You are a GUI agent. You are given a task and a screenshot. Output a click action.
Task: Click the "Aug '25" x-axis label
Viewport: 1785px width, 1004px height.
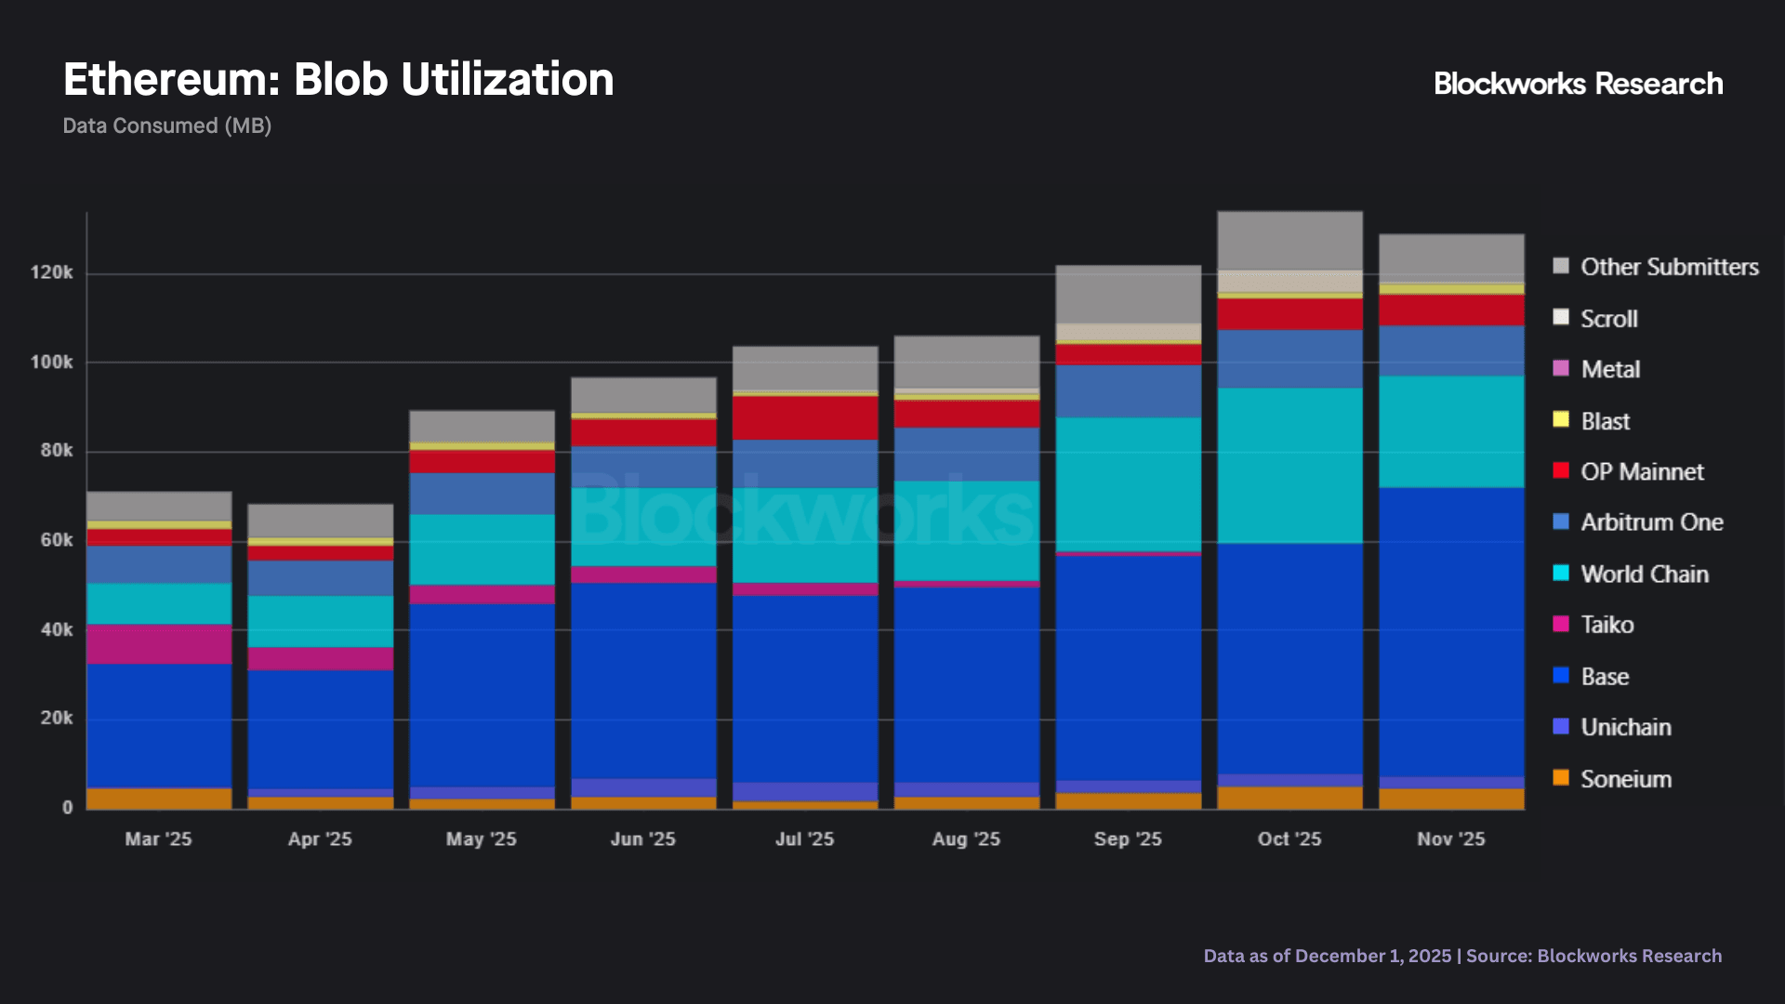966,839
